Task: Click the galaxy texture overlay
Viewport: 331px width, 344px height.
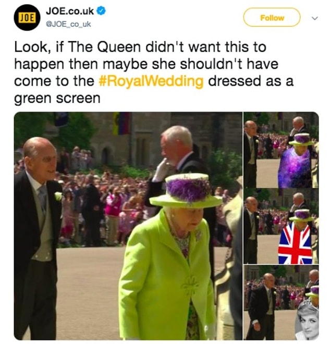Action: 295,167
